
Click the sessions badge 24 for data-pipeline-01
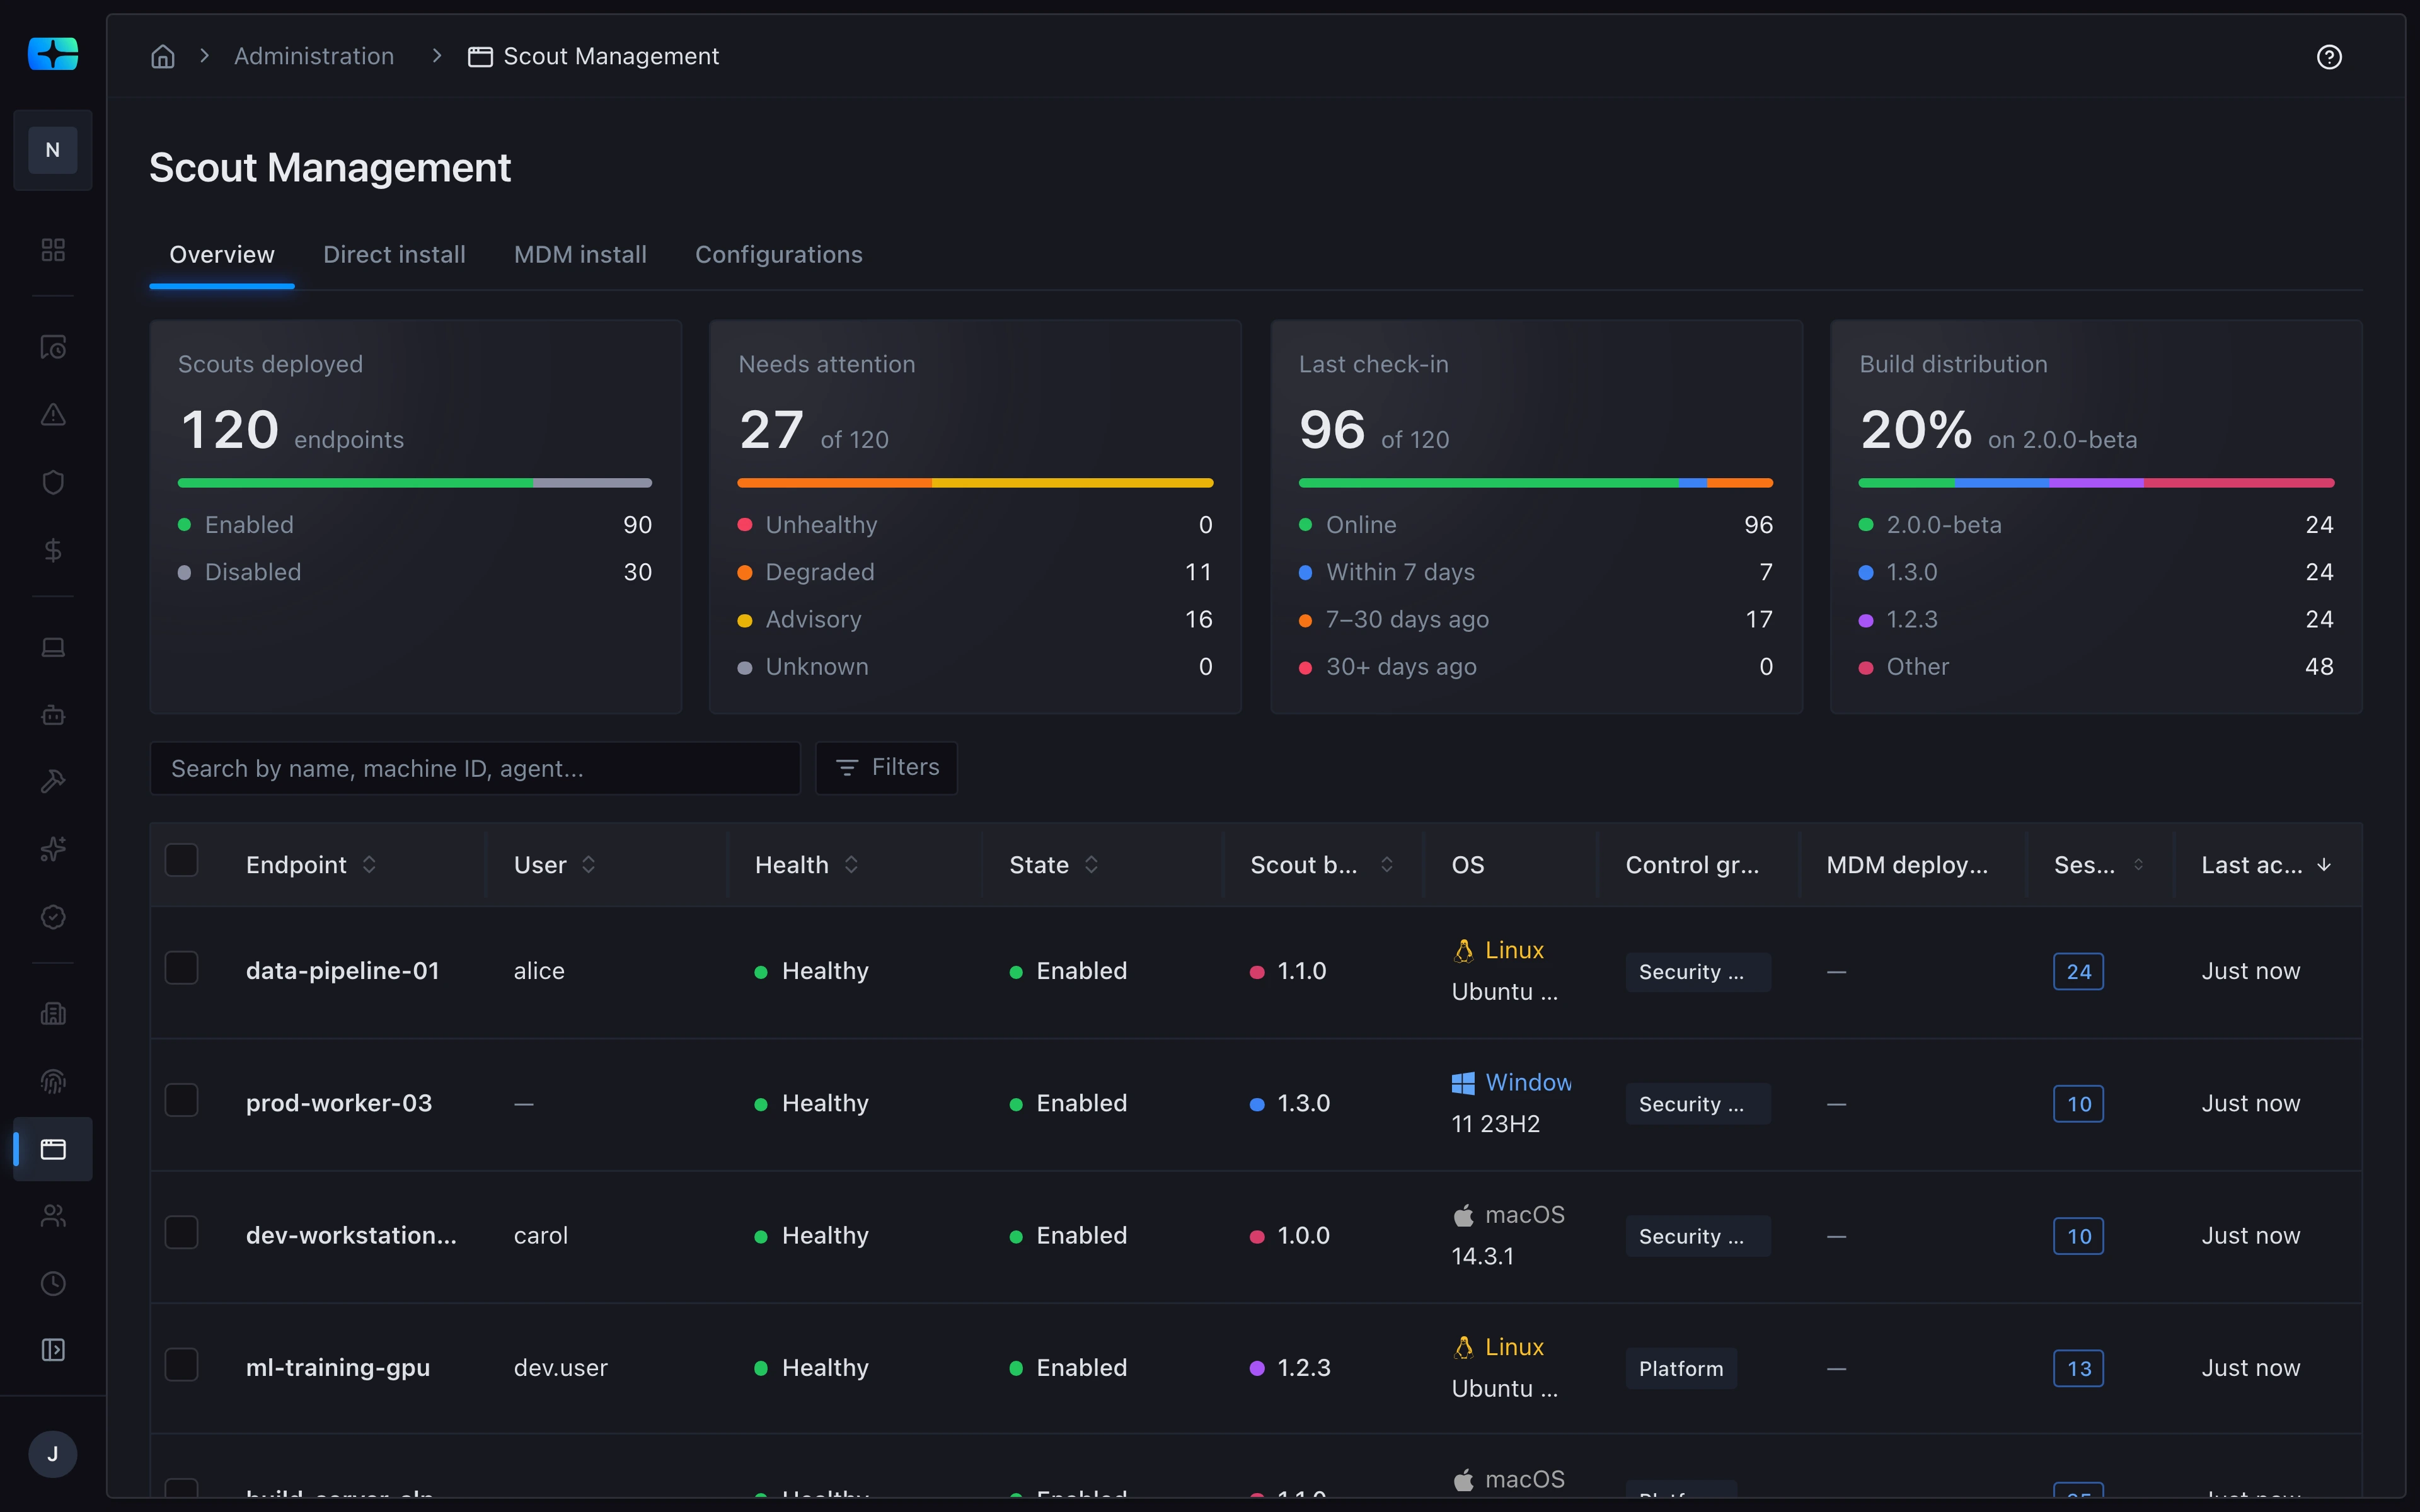[x=2078, y=972]
